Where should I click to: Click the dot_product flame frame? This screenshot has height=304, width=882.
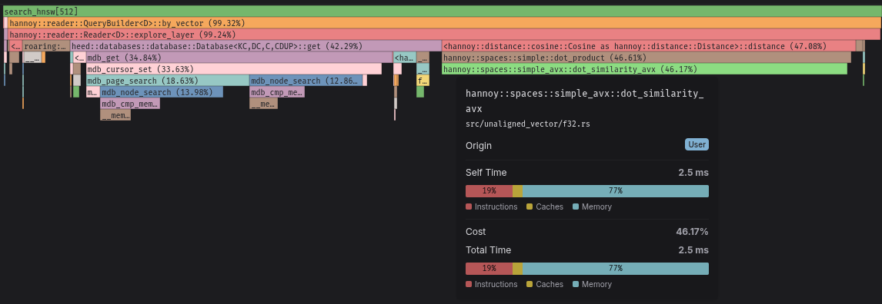(x=646, y=58)
